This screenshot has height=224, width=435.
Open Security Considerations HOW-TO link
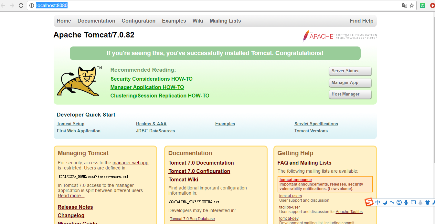(152, 79)
